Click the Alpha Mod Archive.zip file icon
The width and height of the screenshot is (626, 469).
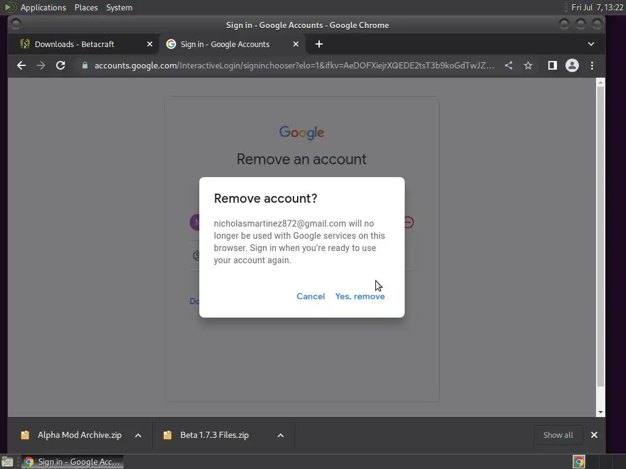(25, 435)
